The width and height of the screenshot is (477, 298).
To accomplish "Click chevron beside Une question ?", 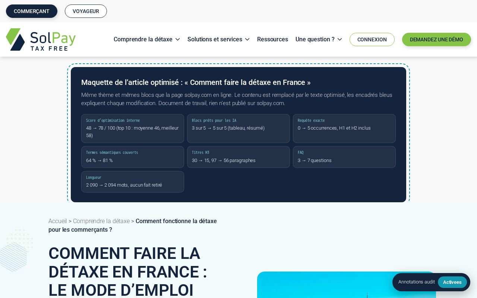I will 339,39.
